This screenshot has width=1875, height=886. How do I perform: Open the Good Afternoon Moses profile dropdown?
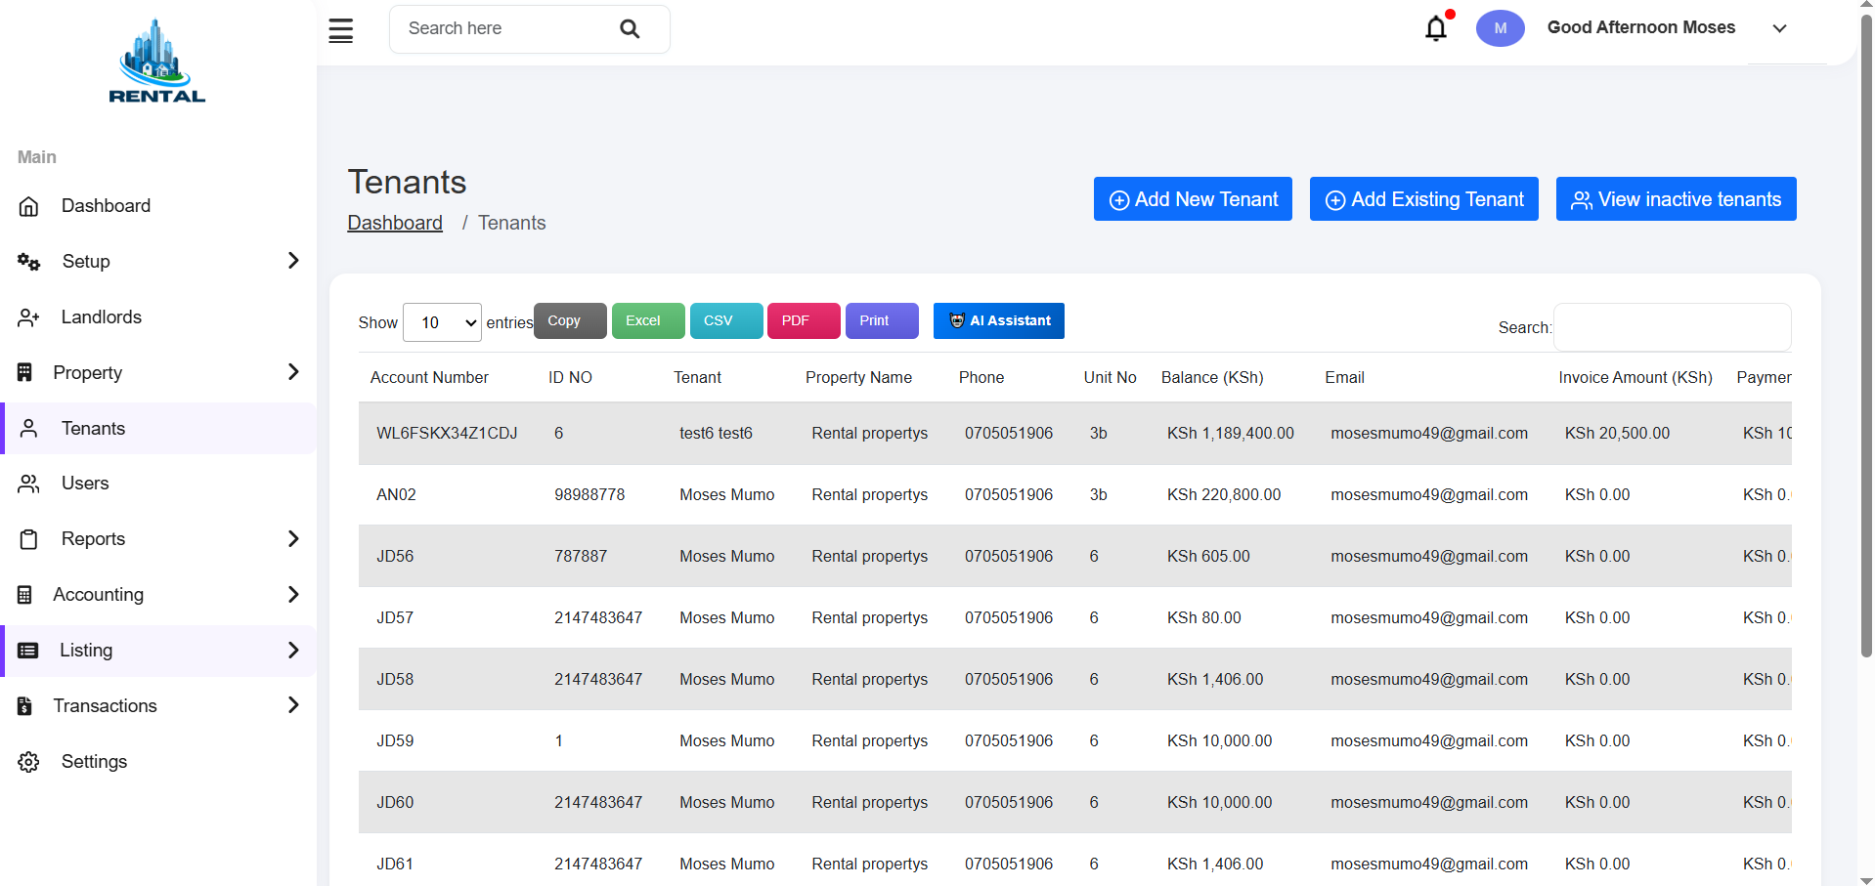click(x=1779, y=28)
